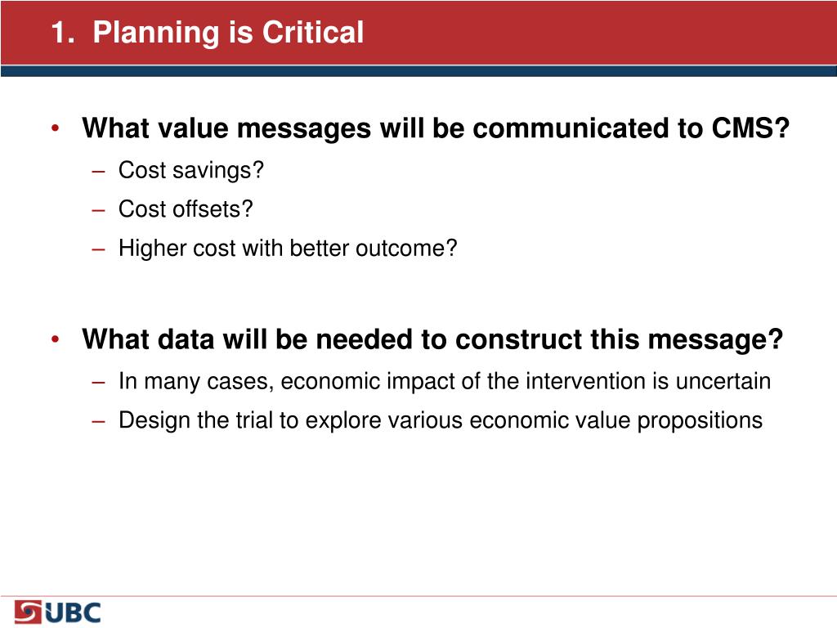Image resolution: width=837 pixels, height=628 pixels.
Task: Click the dash before In many cases
Action: tap(98, 383)
